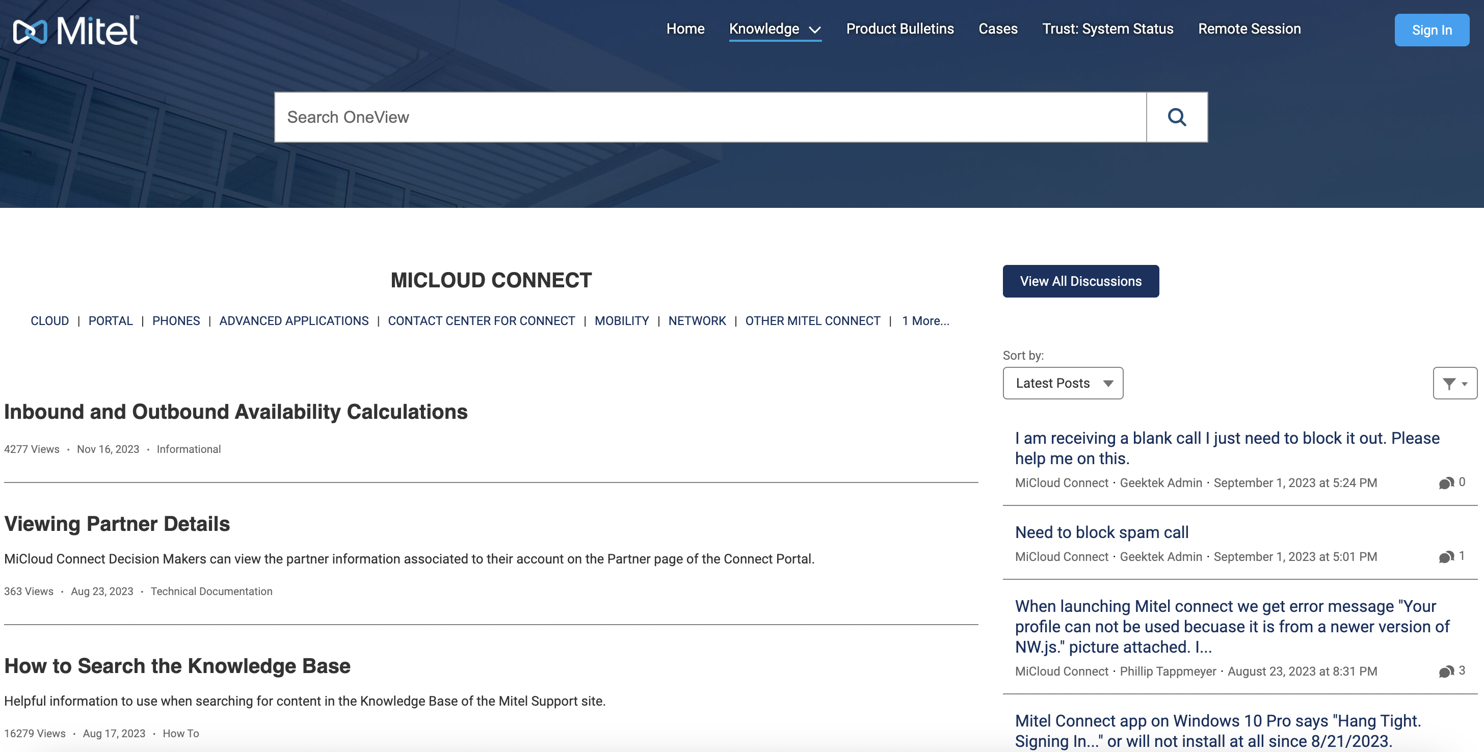Open Remote Session page
The height and width of the screenshot is (752, 1484).
click(x=1249, y=29)
